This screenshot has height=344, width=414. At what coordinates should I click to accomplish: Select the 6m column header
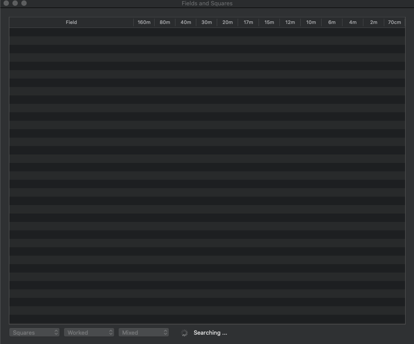(x=332, y=22)
